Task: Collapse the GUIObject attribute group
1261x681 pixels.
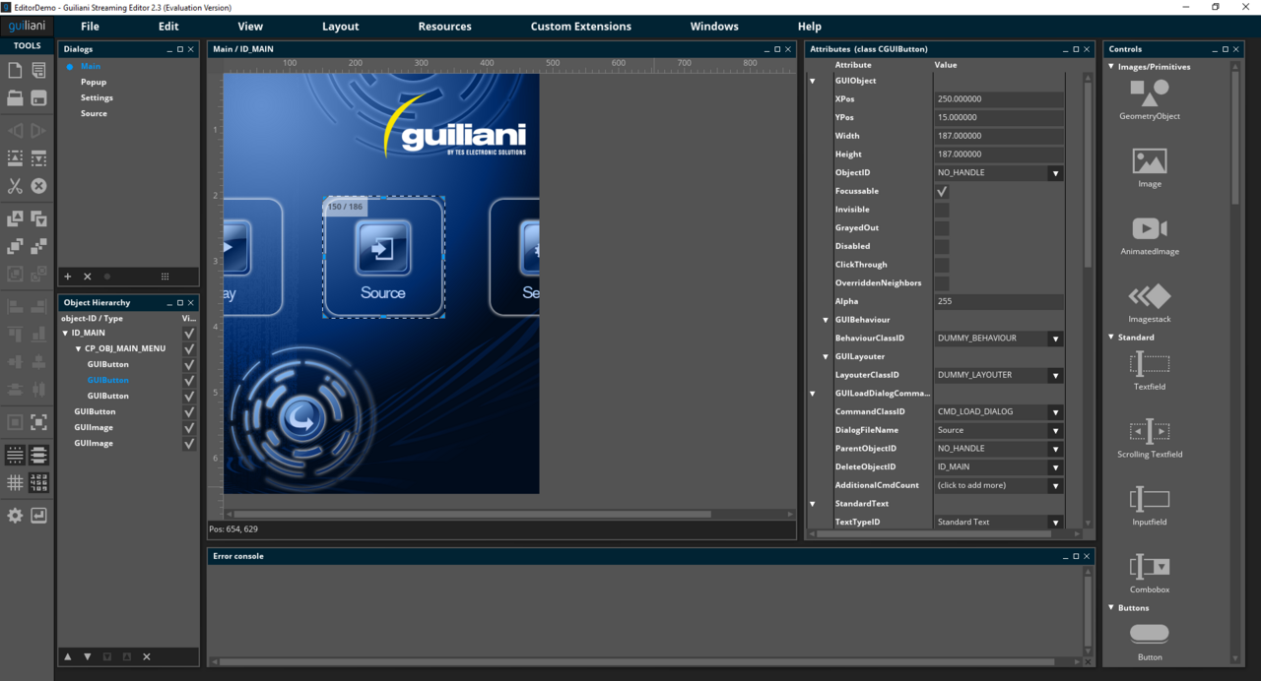Action: [x=813, y=81]
